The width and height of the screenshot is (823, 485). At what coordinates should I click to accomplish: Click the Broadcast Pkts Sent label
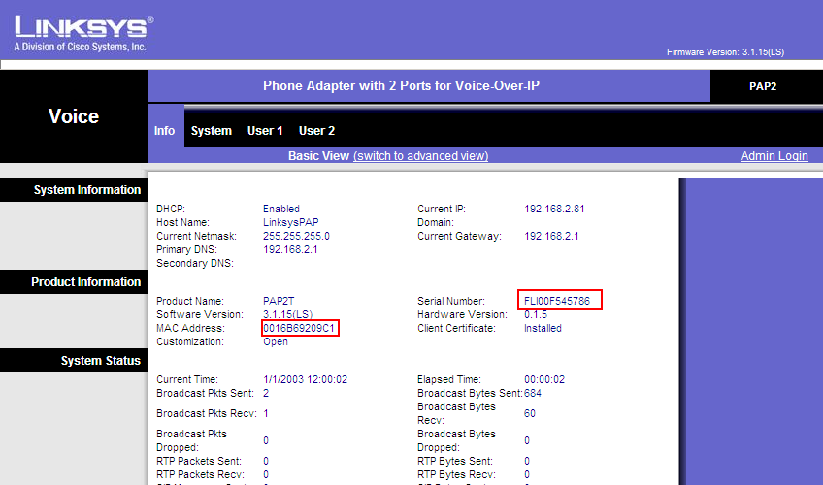[205, 393]
